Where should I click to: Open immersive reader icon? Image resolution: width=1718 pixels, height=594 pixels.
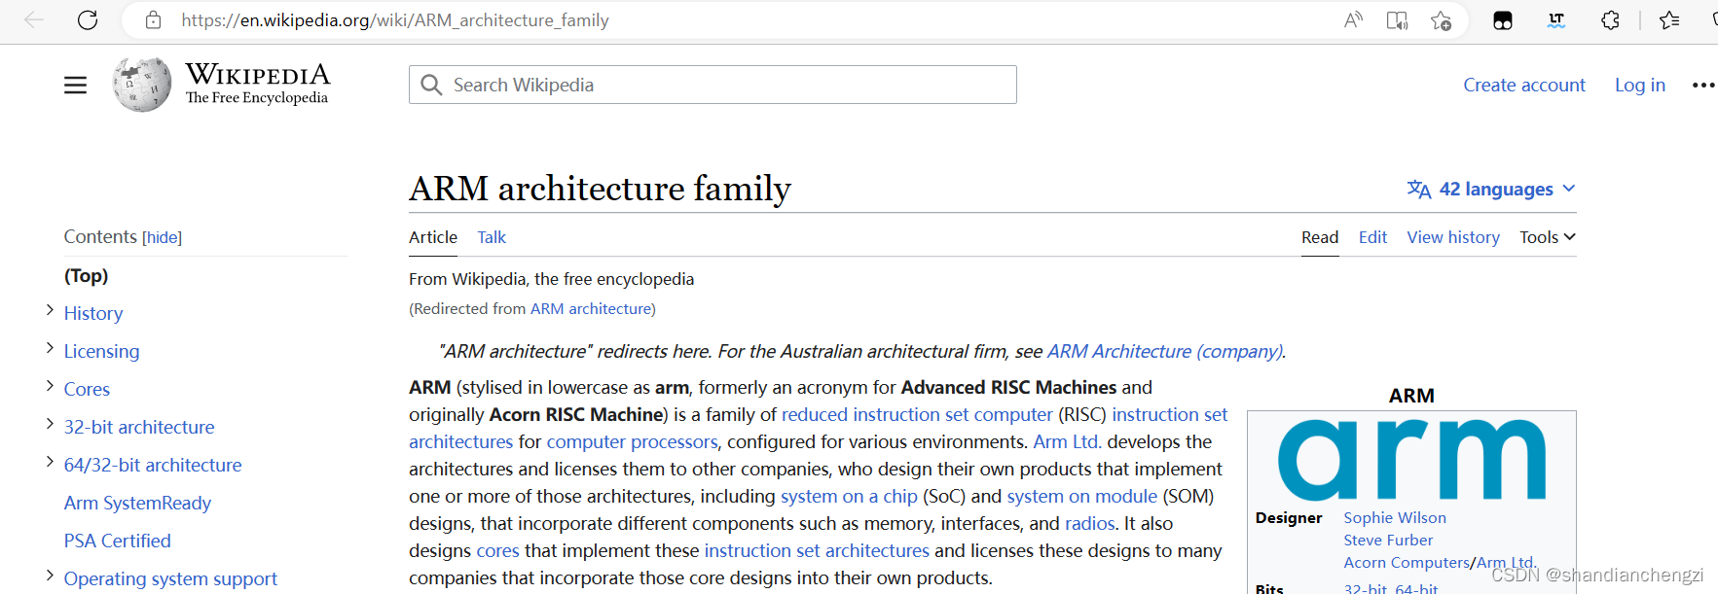pyautogui.click(x=1397, y=19)
